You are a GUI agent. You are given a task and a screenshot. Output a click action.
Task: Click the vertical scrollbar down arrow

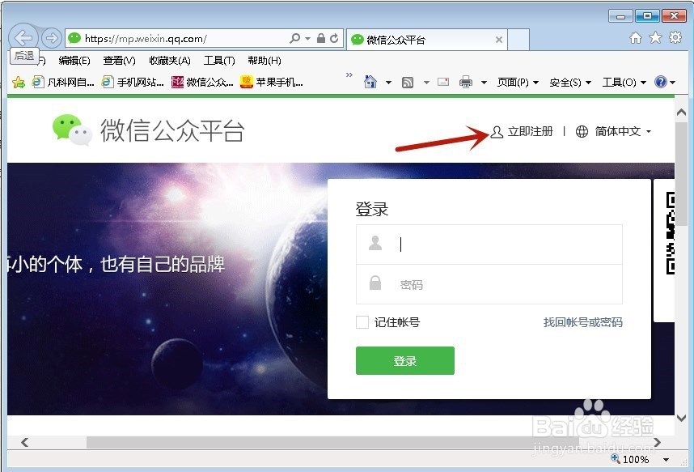point(682,418)
